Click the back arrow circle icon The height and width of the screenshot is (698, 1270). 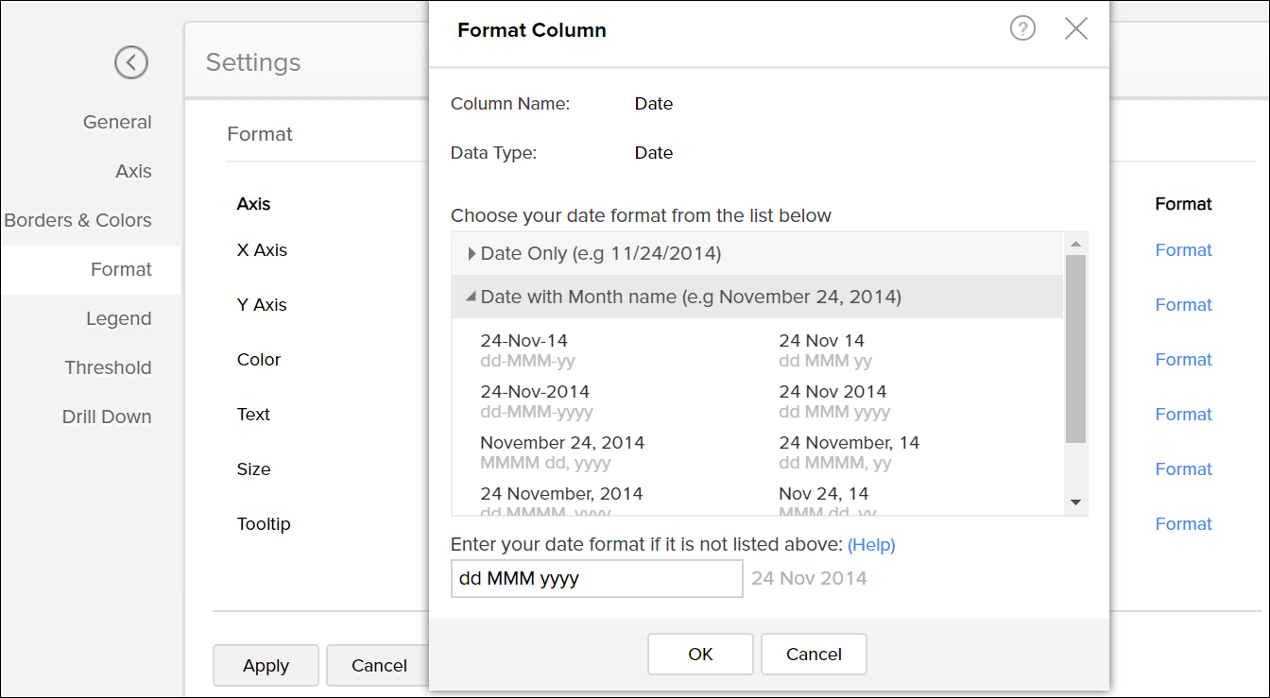(x=131, y=62)
